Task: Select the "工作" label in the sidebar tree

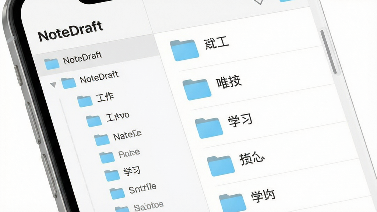Action: [x=105, y=97]
